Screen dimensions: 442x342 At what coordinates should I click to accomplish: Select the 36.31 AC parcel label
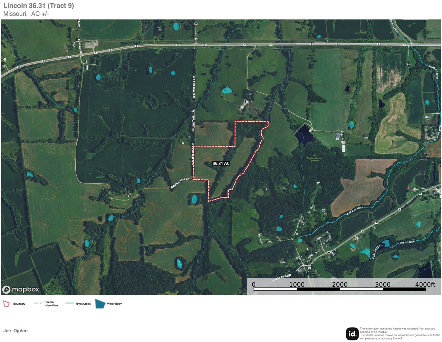(x=221, y=163)
